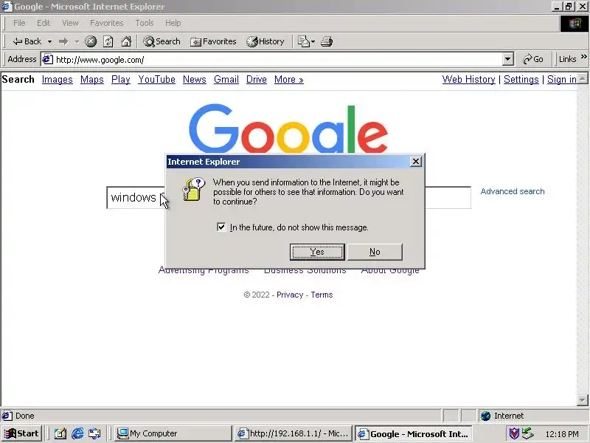The width and height of the screenshot is (590, 443).
Task: Uncheck 'In the future, do not show this message'
Action: pyautogui.click(x=221, y=227)
